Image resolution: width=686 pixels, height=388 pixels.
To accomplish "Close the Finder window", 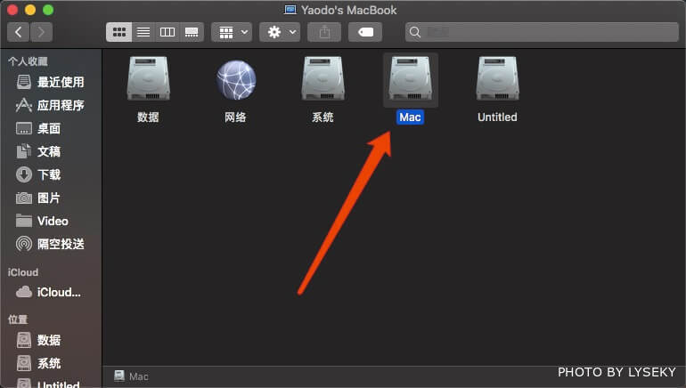I will point(12,10).
